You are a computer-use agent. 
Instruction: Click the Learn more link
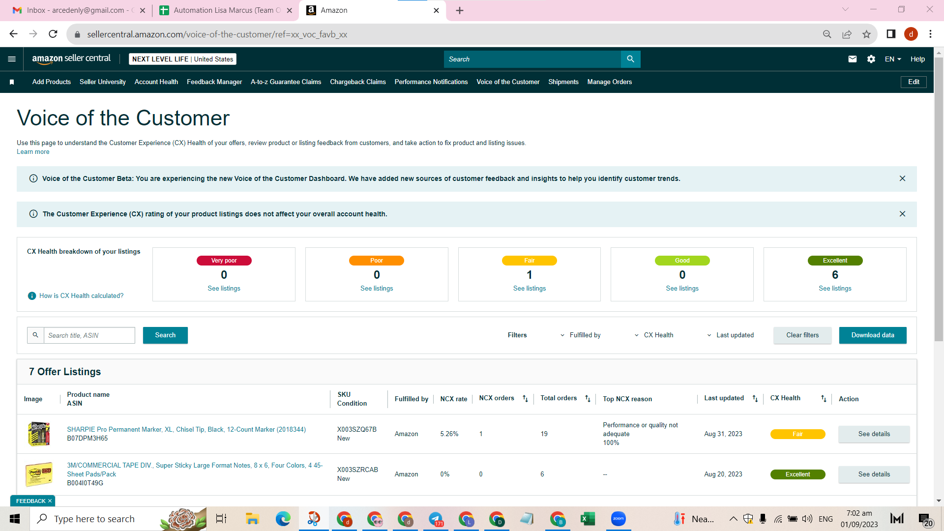pos(33,152)
